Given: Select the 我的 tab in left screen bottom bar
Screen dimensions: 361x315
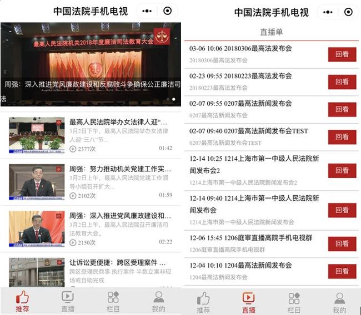Looking at the screenshot, I should (158, 301).
